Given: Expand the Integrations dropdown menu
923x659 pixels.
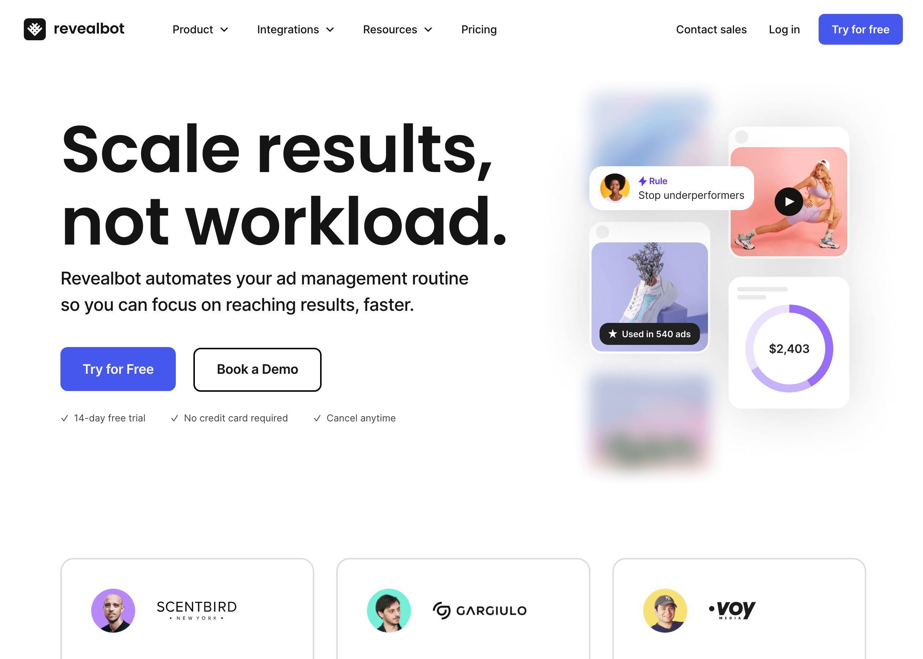Looking at the screenshot, I should coord(295,29).
